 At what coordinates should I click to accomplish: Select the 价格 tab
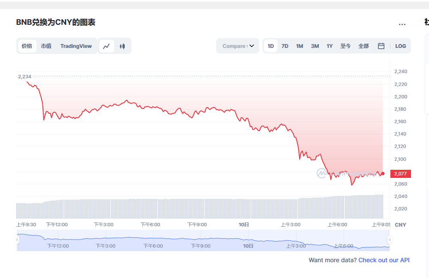click(27, 46)
